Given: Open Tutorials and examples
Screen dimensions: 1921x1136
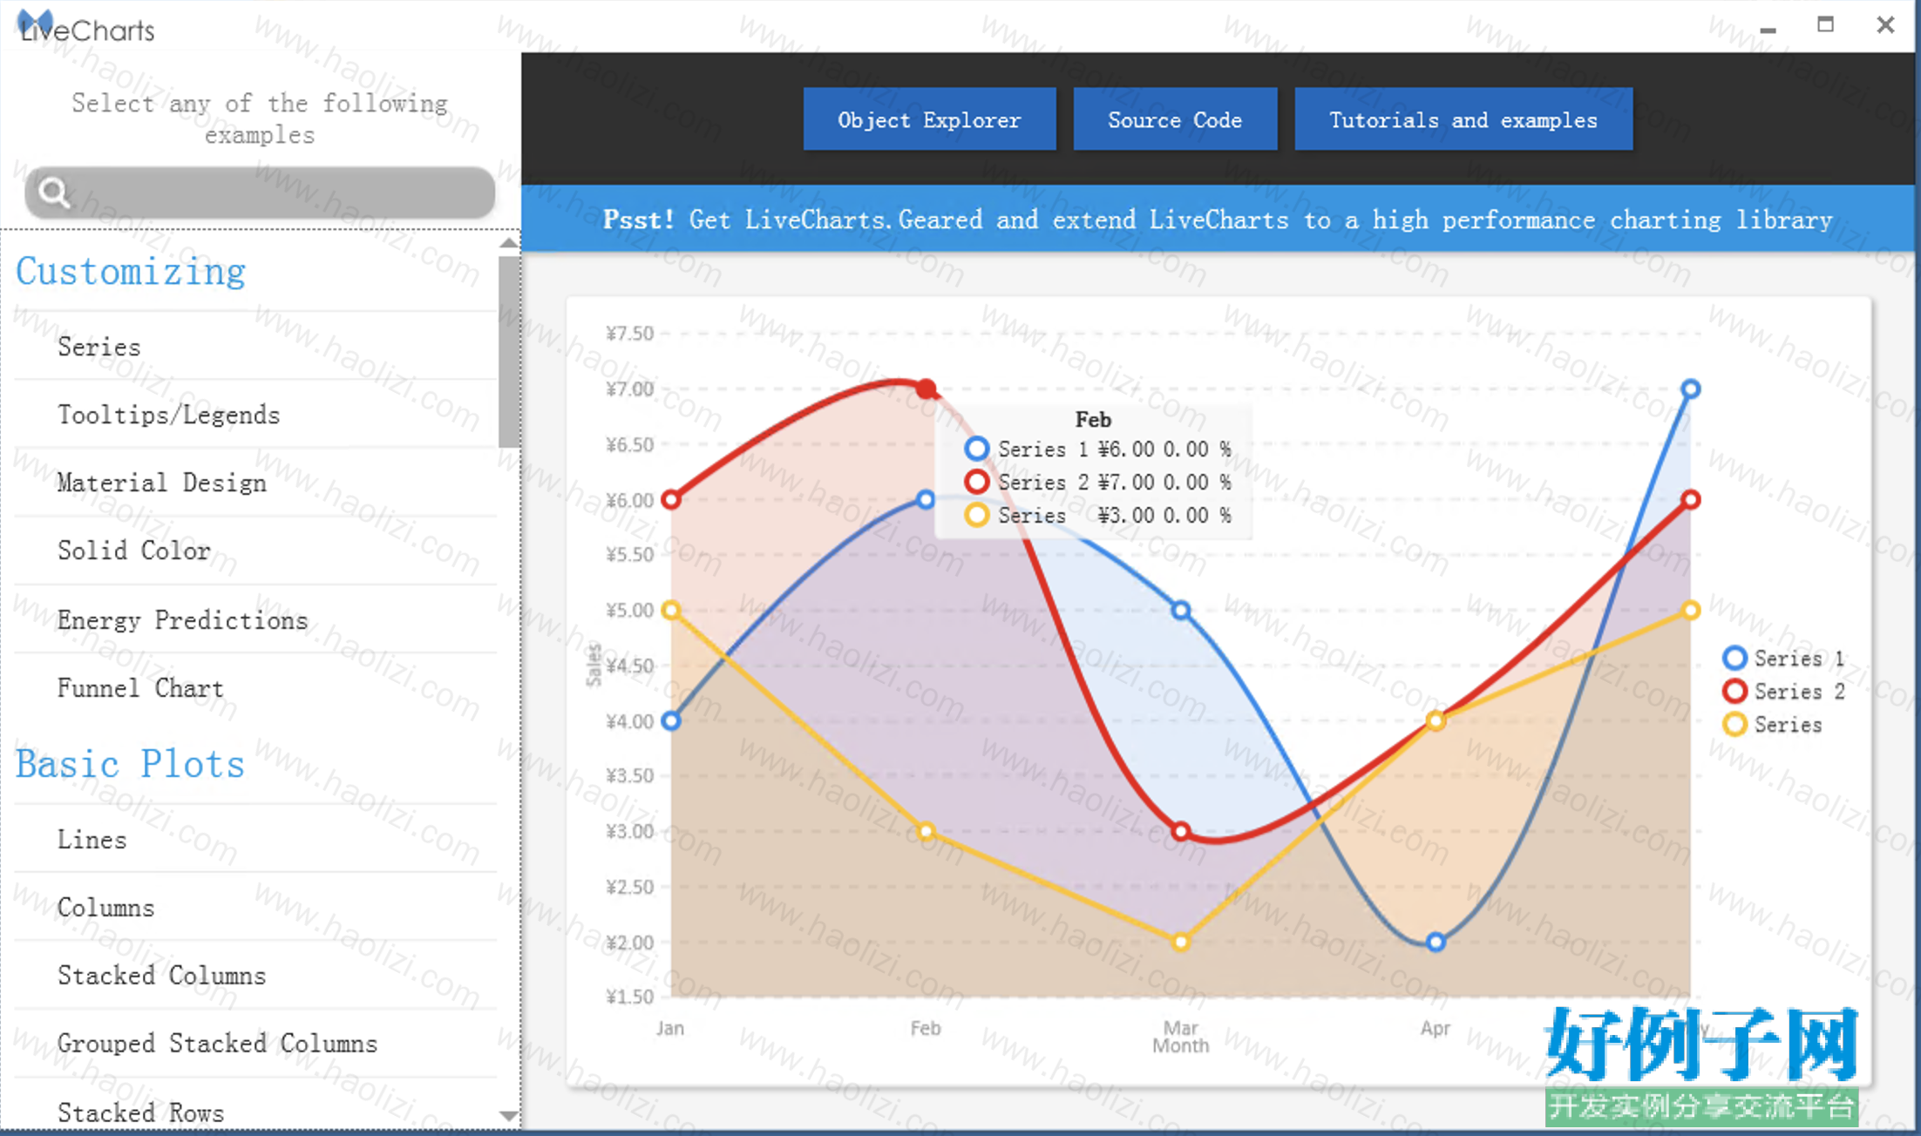Looking at the screenshot, I should pyautogui.click(x=1463, y=119).
